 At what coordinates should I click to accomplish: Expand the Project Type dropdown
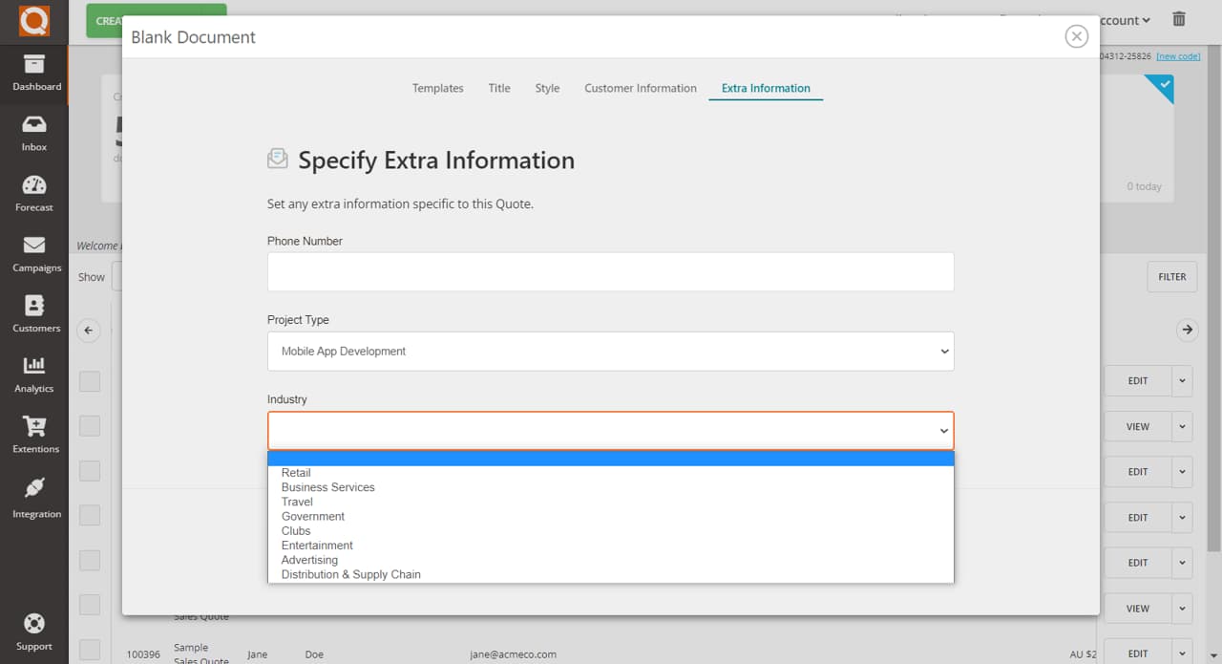(x=610, y=352)
